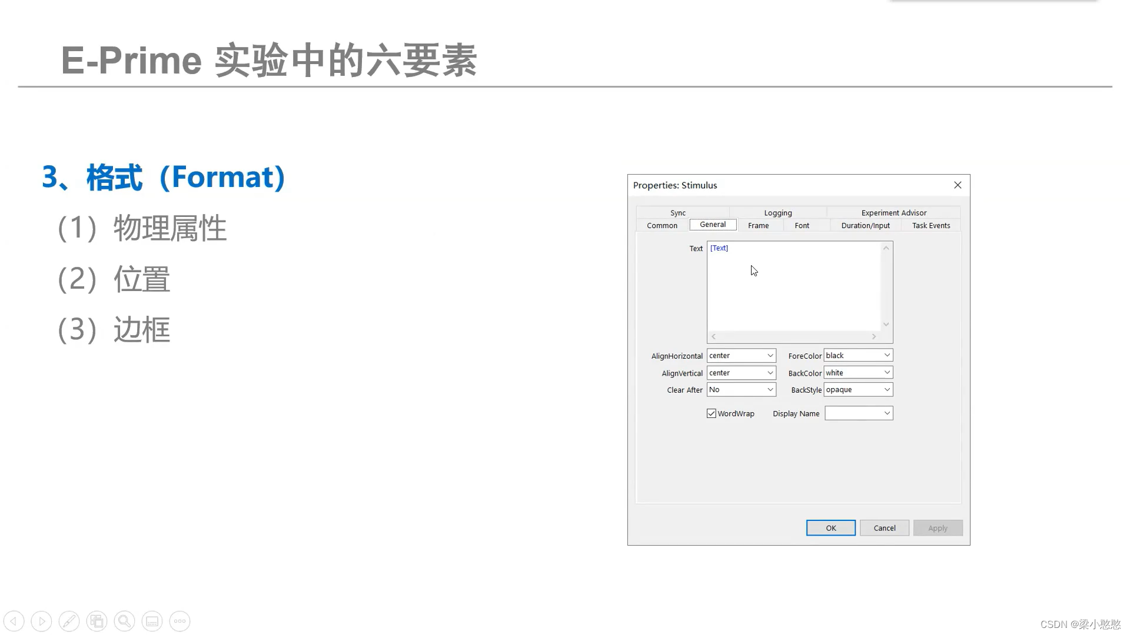
Task: Uncheck the WordWrap checkbox
Action: (x=711, y=413)
